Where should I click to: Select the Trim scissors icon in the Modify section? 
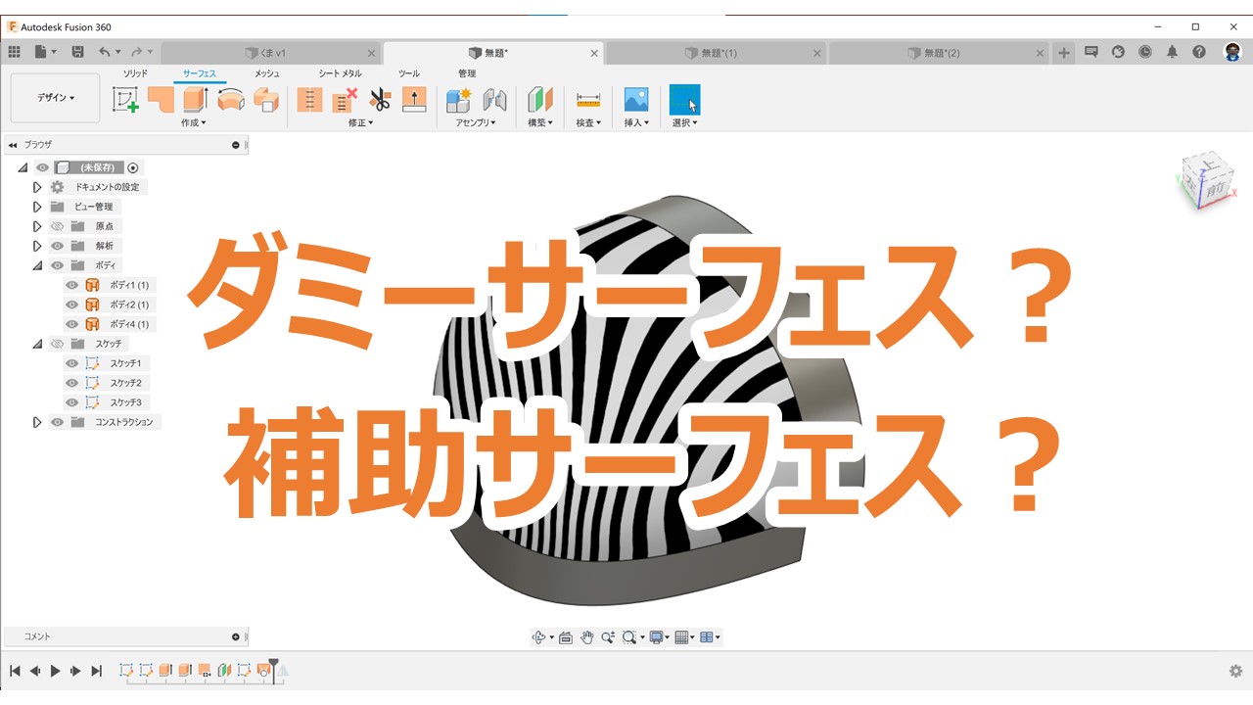click(x=380, y=98)
